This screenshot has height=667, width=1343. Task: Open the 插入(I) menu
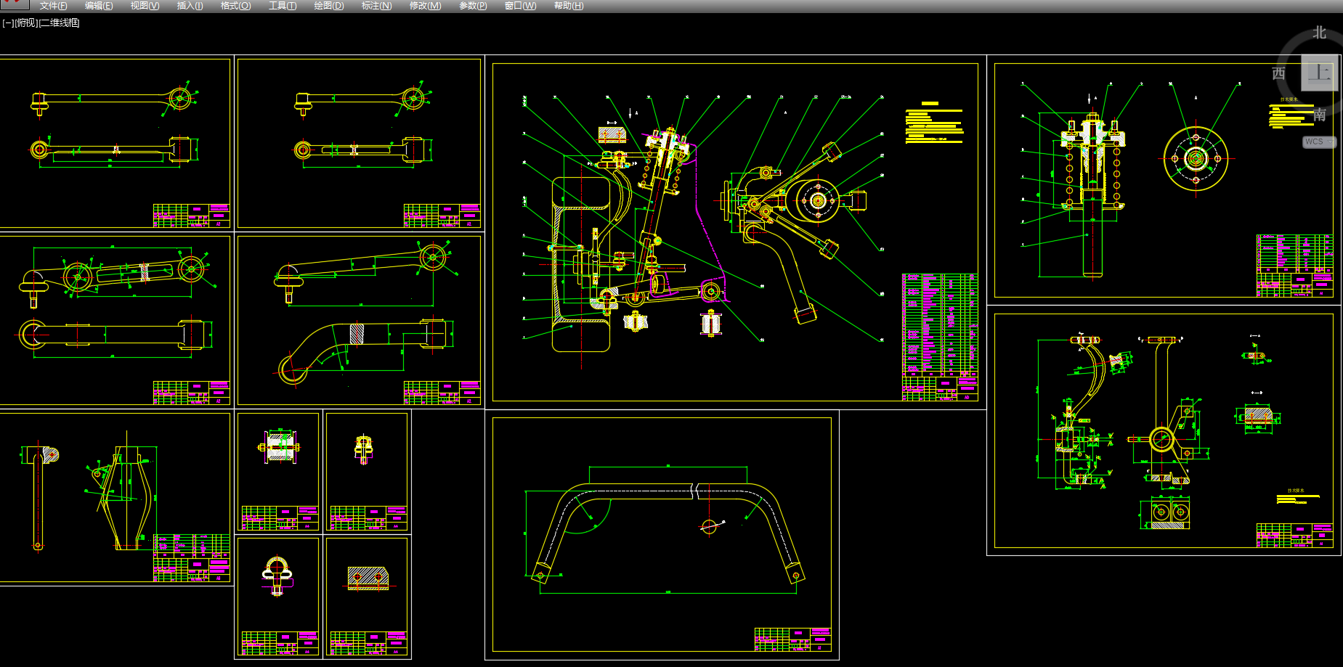tap(190, 6)
